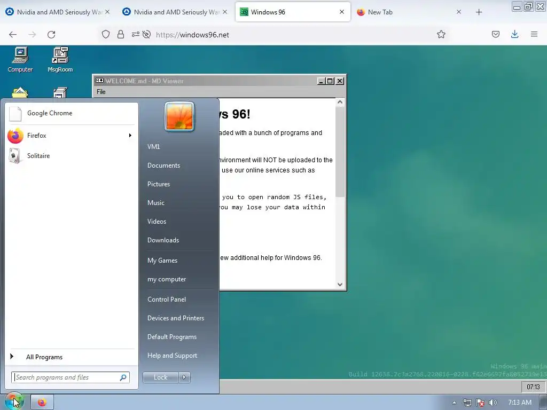547x410 pixels.
Task: Click the volume speaker tray icon
Action: pyautogui.click(x=493, y=403)
